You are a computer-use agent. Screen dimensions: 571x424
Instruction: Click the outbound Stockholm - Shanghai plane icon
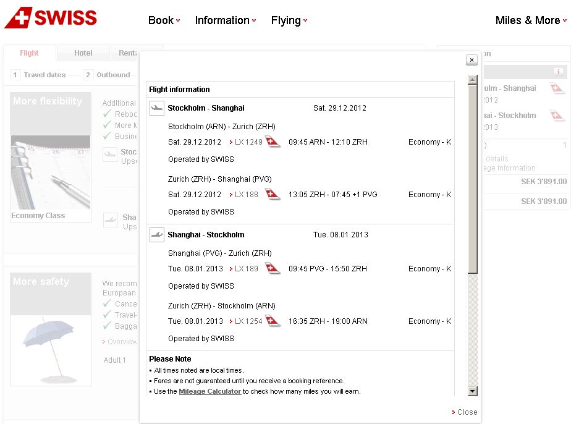tap(157, 108)
